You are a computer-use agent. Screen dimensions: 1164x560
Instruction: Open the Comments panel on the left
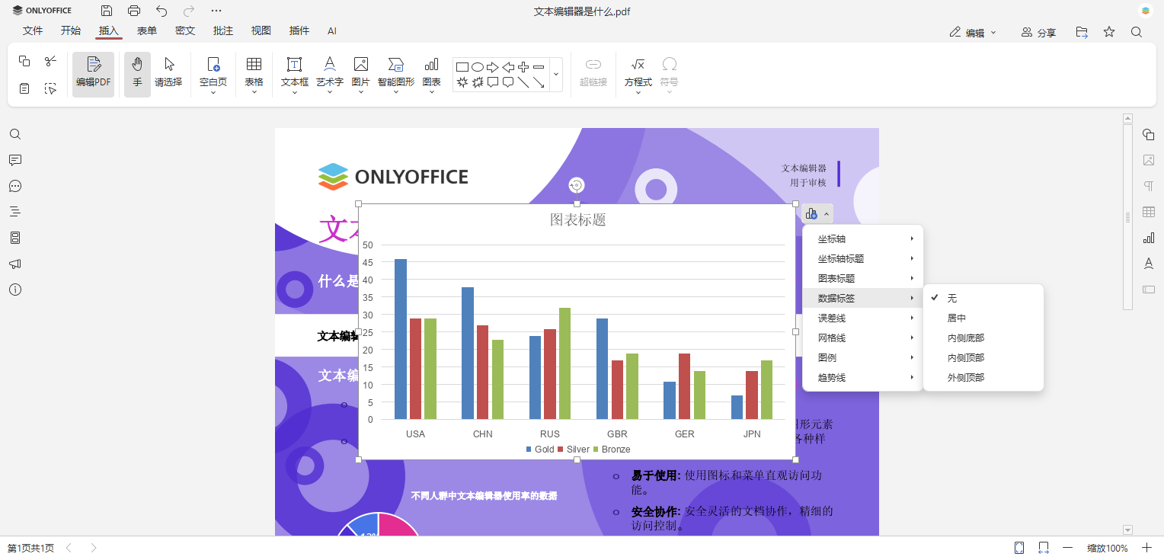[15, 160]
